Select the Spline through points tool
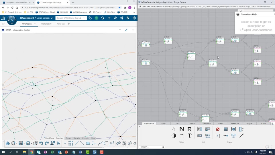The height and width of the screenshot is (155, 275). click(x=100, y=143)
